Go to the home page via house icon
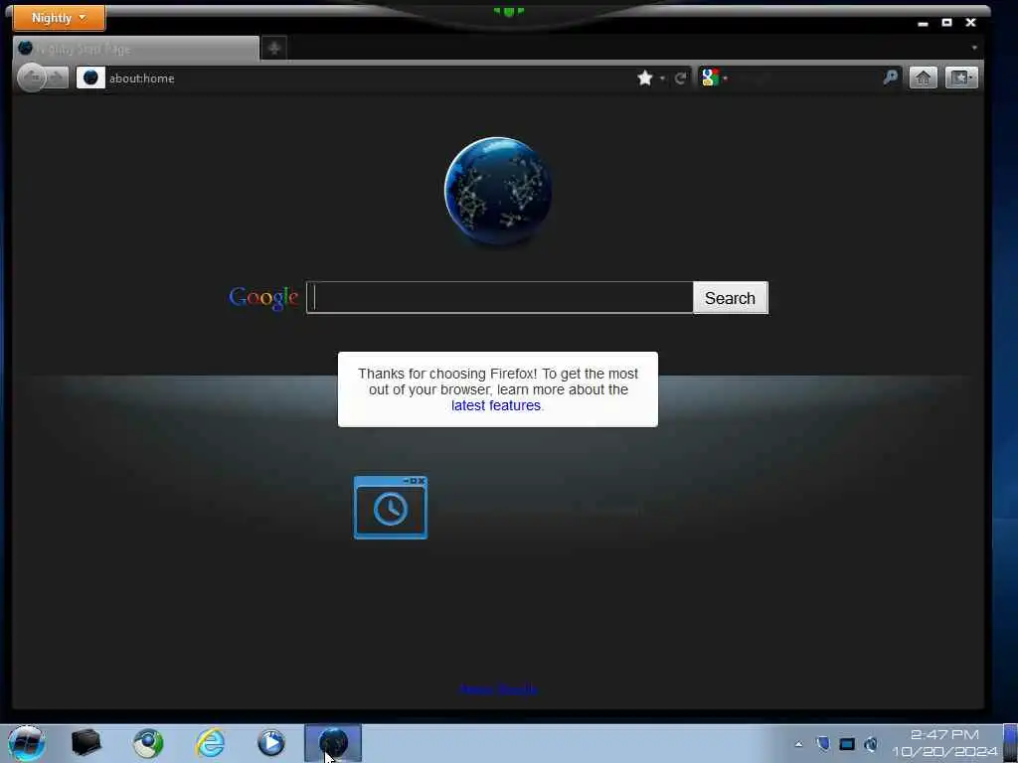Screen dimensions: 1018x763 (x=923, y=77)
